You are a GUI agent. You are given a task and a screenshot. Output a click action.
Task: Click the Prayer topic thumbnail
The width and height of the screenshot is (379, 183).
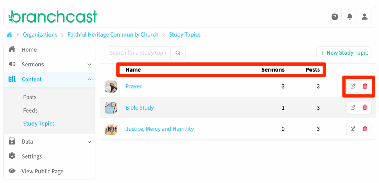pos(111,86)
